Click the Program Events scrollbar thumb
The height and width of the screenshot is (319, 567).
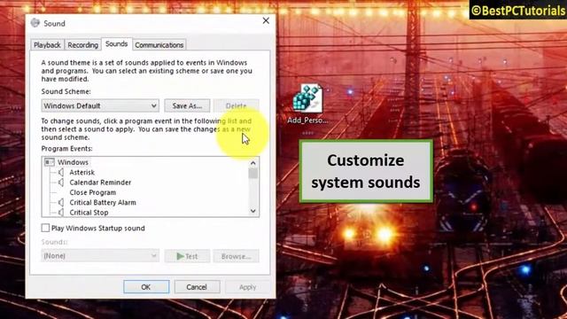click(x=253, y=174)
